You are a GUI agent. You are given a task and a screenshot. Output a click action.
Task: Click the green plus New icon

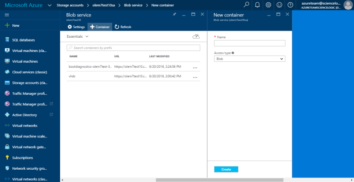(7, 25)
